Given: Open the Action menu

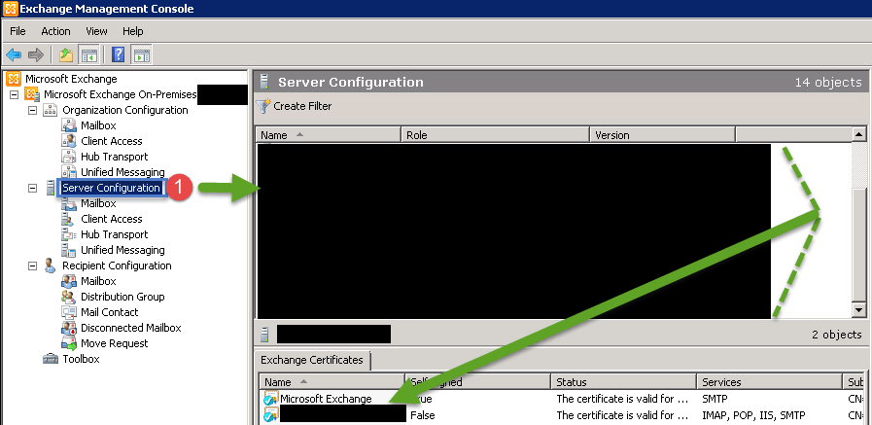Looking at the screenshot, I should pos(55,31).
